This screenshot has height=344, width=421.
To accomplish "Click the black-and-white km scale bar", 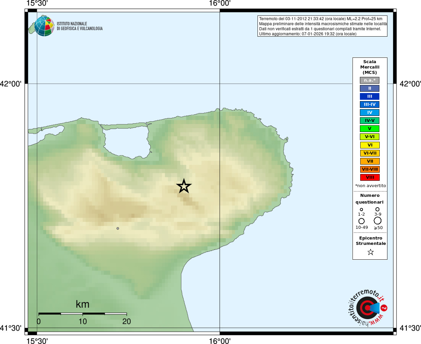I will [x=83, y=314].
